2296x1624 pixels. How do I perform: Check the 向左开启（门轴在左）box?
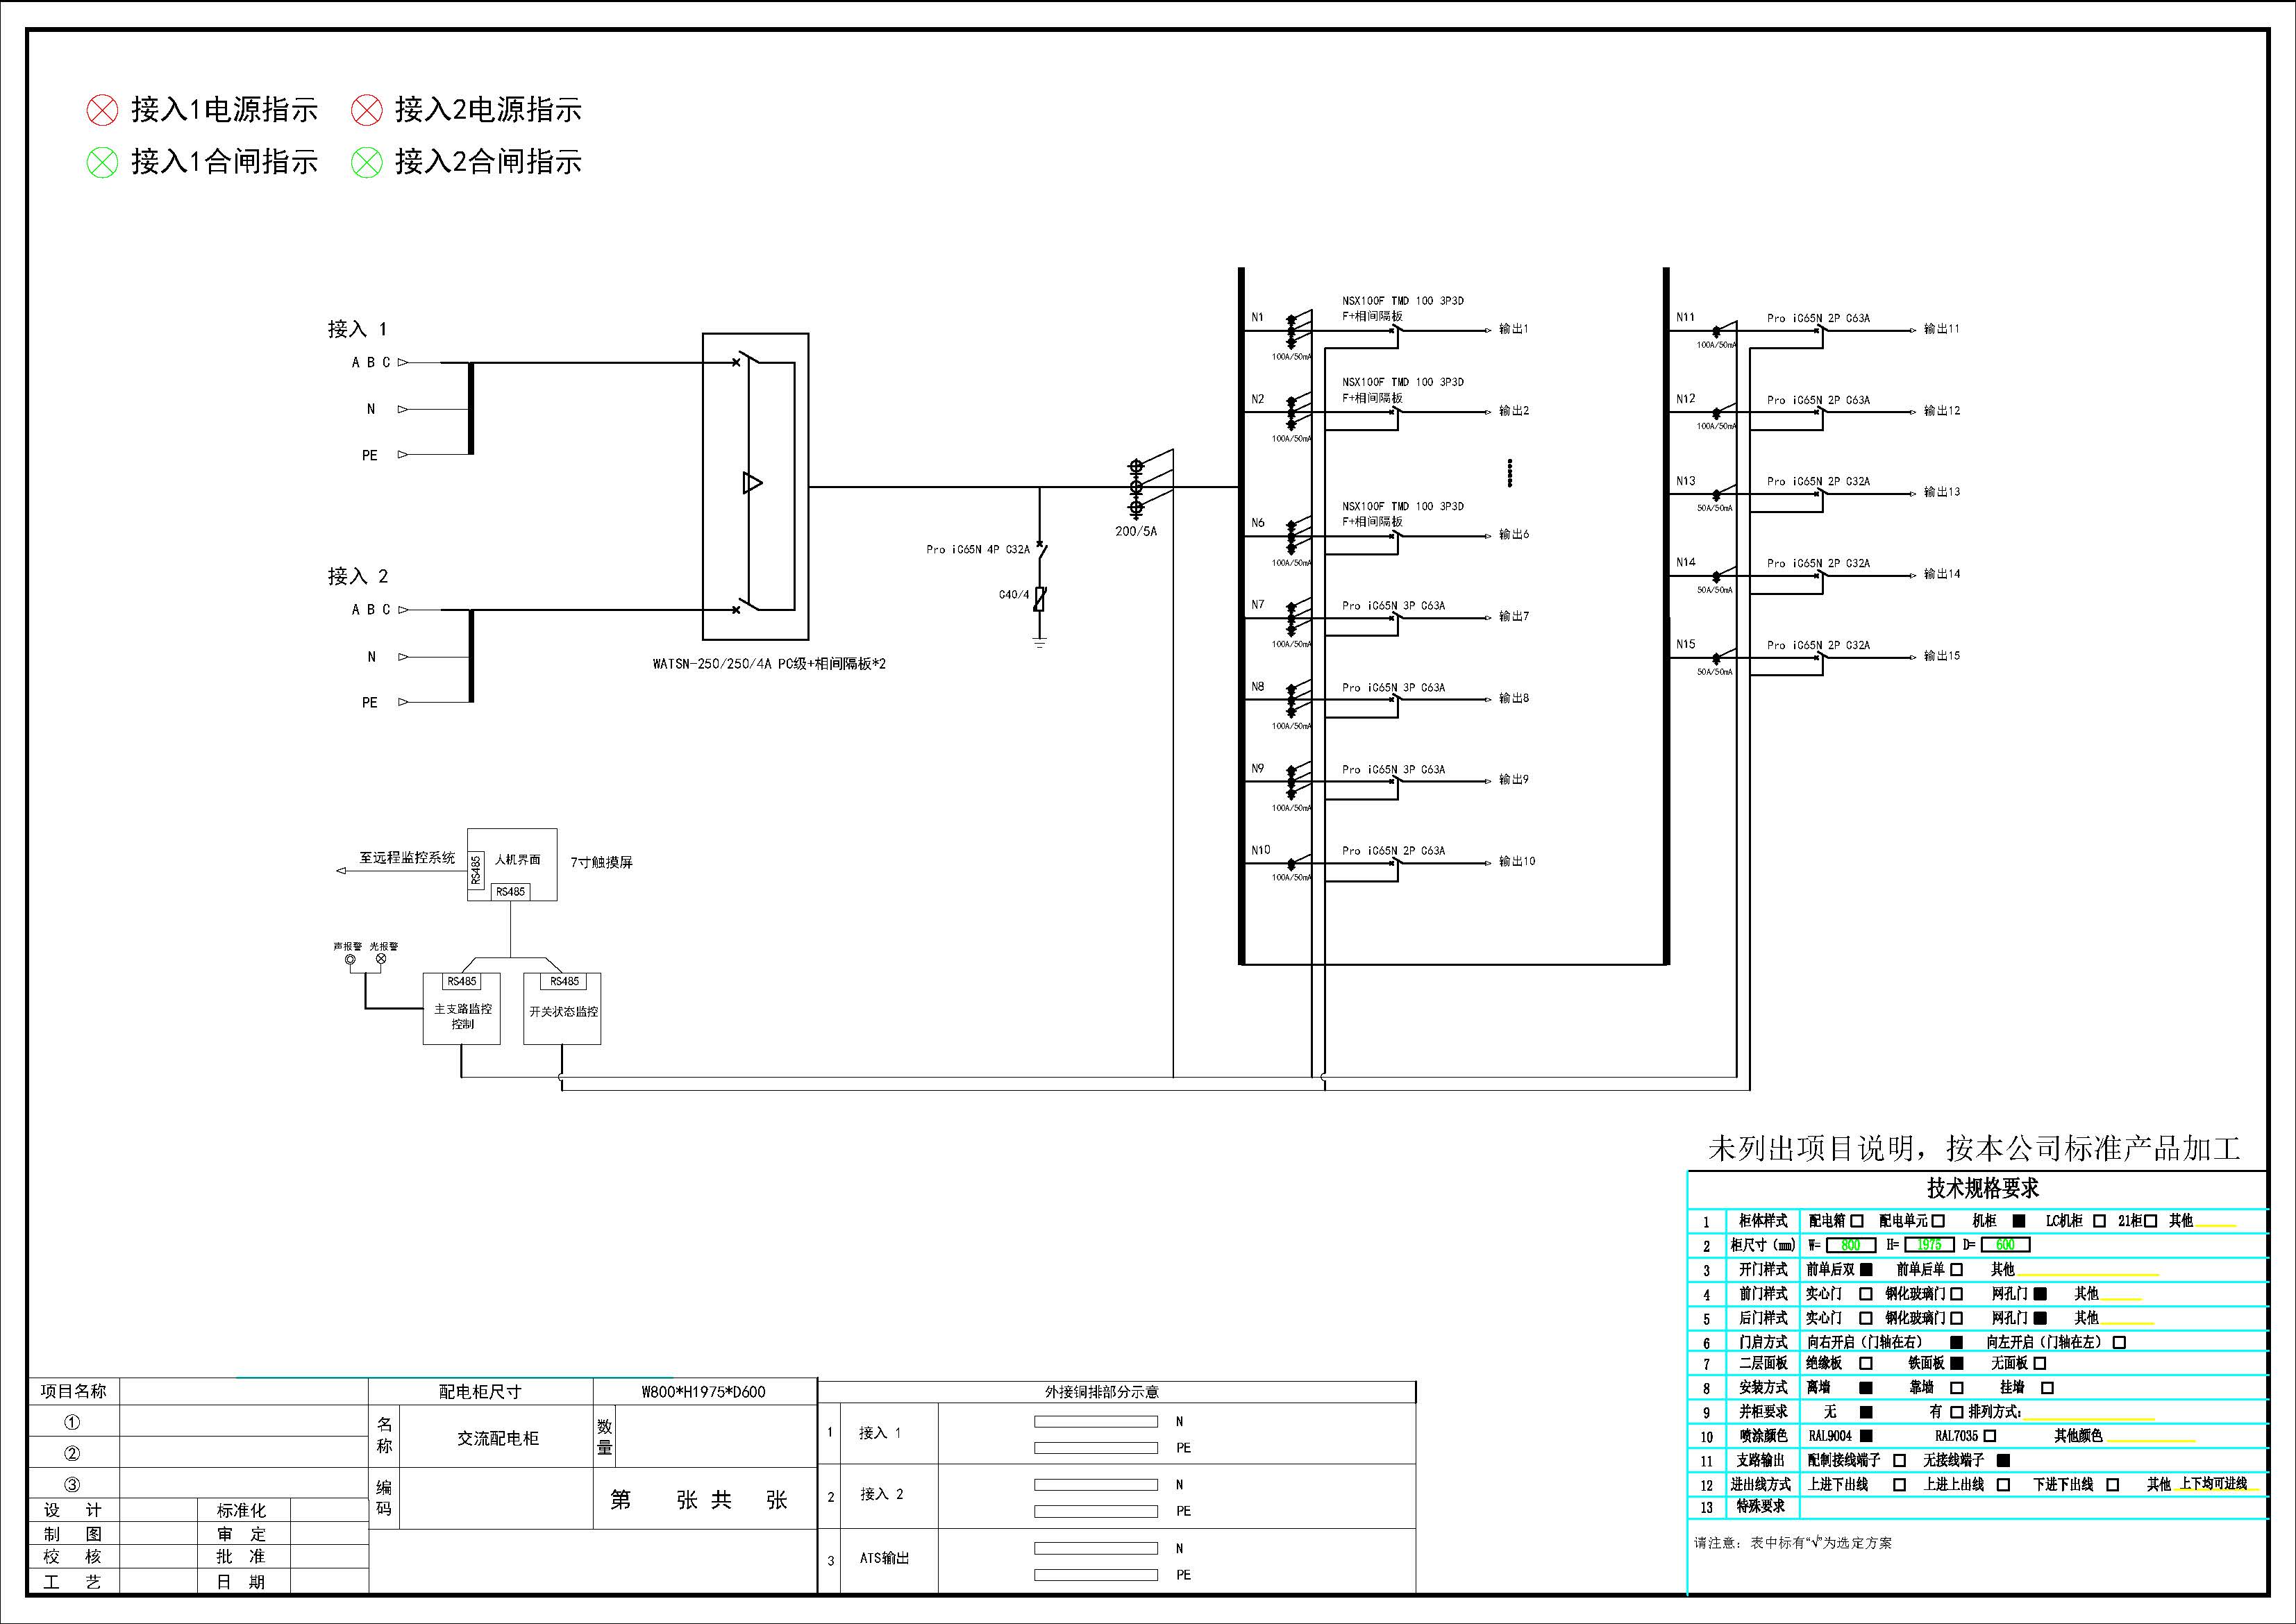click(2119, 1343)
